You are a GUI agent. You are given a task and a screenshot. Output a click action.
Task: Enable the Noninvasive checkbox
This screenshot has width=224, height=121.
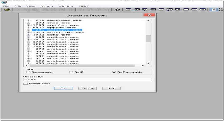pyautogui.click(x=26, y=84)
